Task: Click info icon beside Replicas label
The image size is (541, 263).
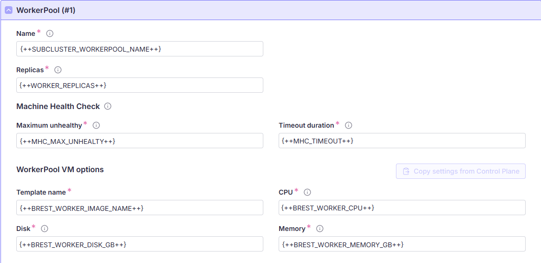Action: 58,70
